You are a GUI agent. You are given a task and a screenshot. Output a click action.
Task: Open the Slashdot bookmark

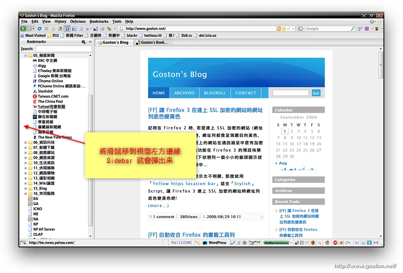(x=43, y=91)
